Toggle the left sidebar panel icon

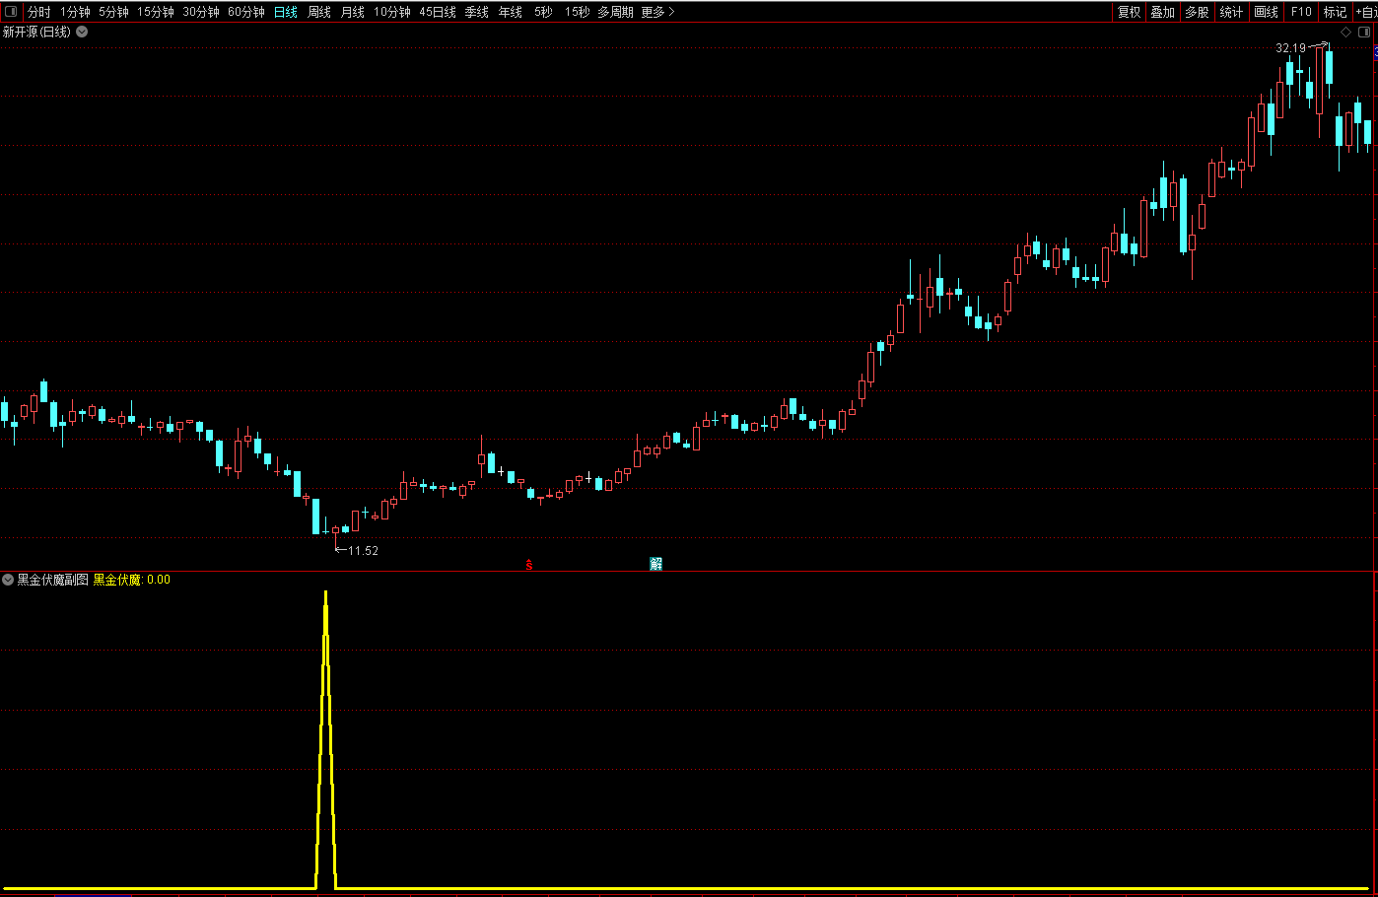(x=11, y=12)
